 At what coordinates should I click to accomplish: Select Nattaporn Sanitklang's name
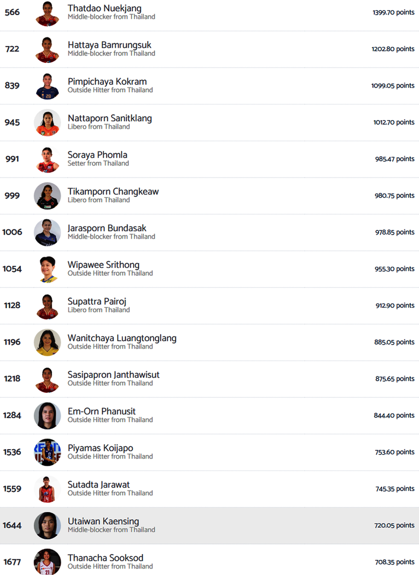[x=110, y=119]
